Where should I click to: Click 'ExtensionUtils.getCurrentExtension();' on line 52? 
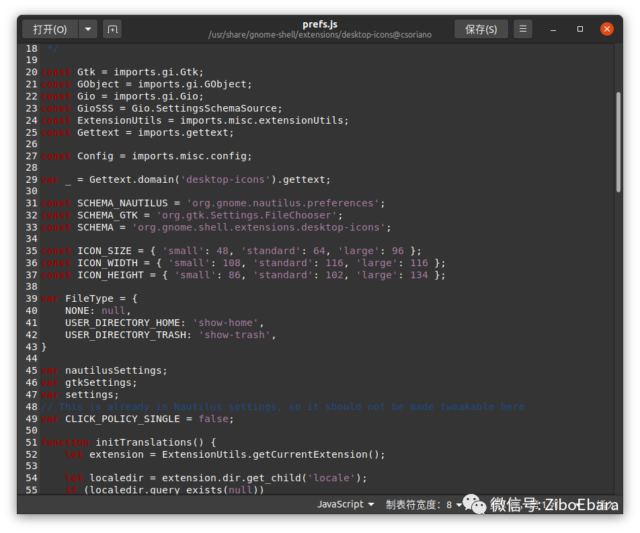tap(274, 454)
